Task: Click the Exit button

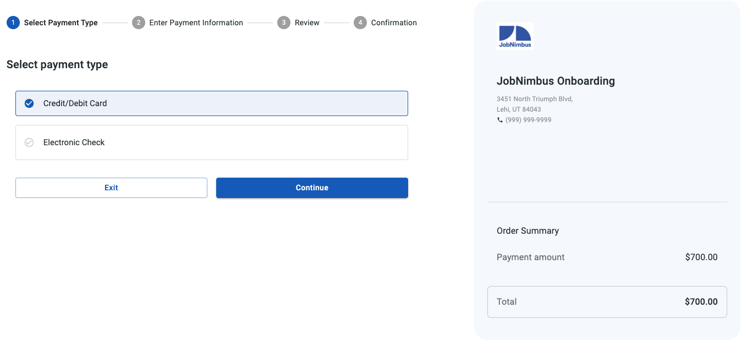Action: [x=111, y=188]
